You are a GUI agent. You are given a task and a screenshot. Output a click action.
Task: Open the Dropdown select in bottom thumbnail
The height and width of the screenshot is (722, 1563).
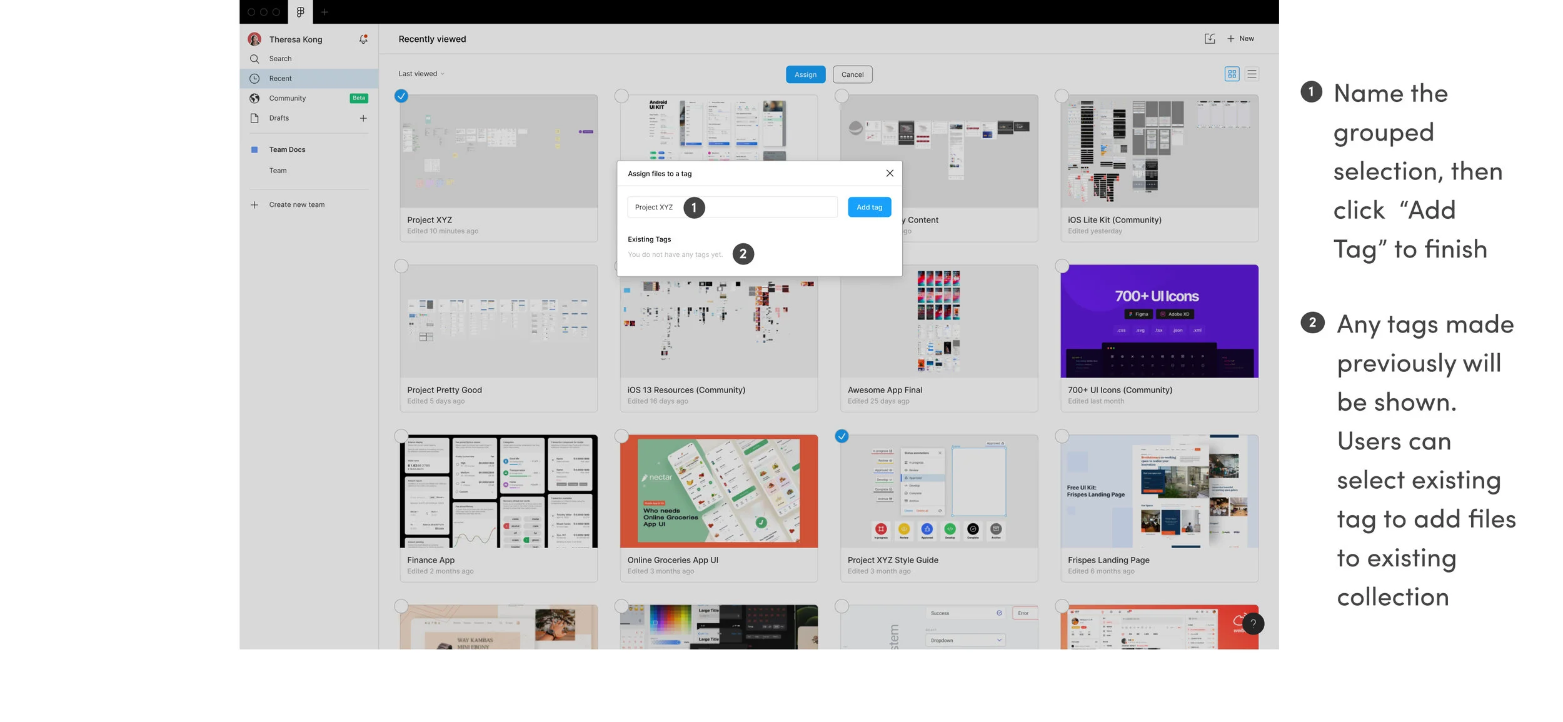965,640
